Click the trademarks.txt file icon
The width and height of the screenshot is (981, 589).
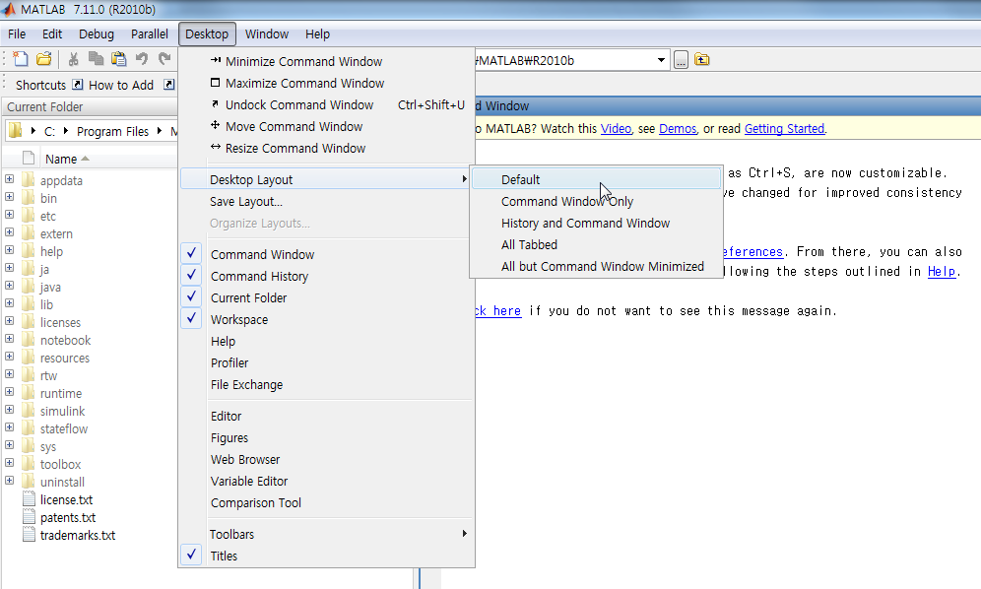pos(29,535)
